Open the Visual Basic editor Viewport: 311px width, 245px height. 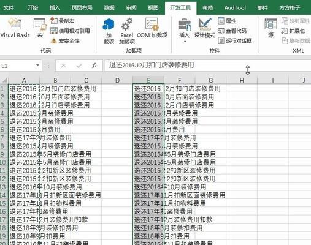point(15,28)
